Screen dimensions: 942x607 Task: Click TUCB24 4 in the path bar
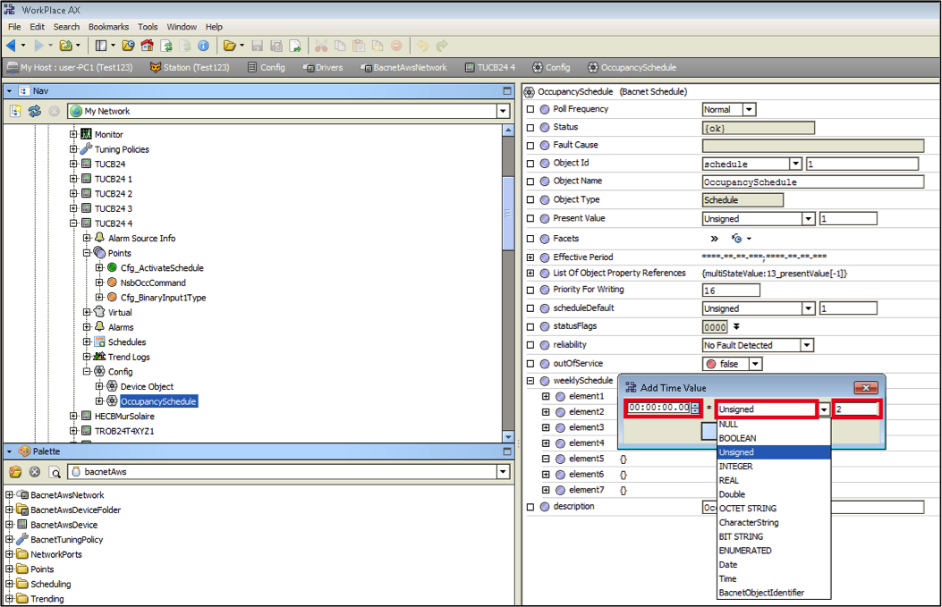490,68
